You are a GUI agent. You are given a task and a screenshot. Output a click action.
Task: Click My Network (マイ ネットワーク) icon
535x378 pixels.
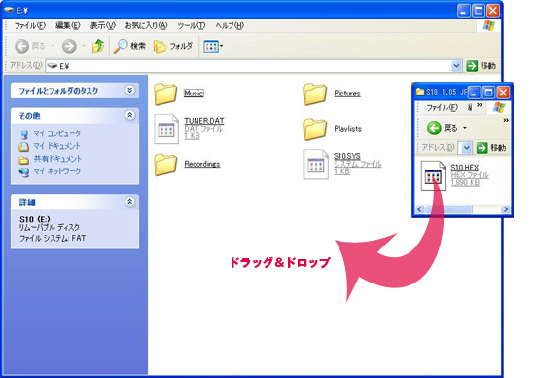point(24,171)
